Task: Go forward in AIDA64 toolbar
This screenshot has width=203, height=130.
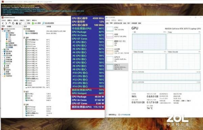Action: coord(6,23)
